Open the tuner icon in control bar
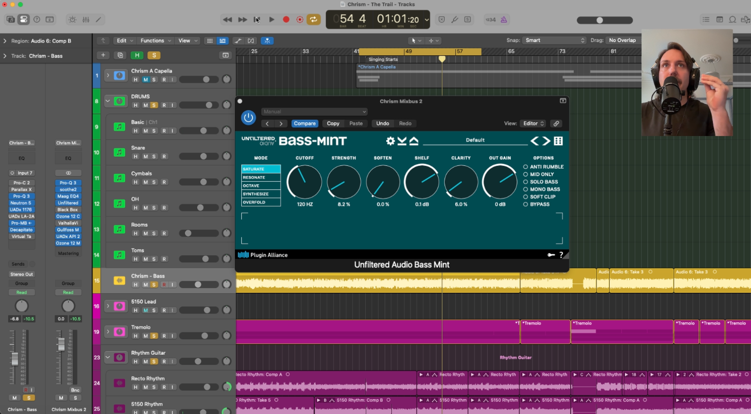 click(455, 20)
